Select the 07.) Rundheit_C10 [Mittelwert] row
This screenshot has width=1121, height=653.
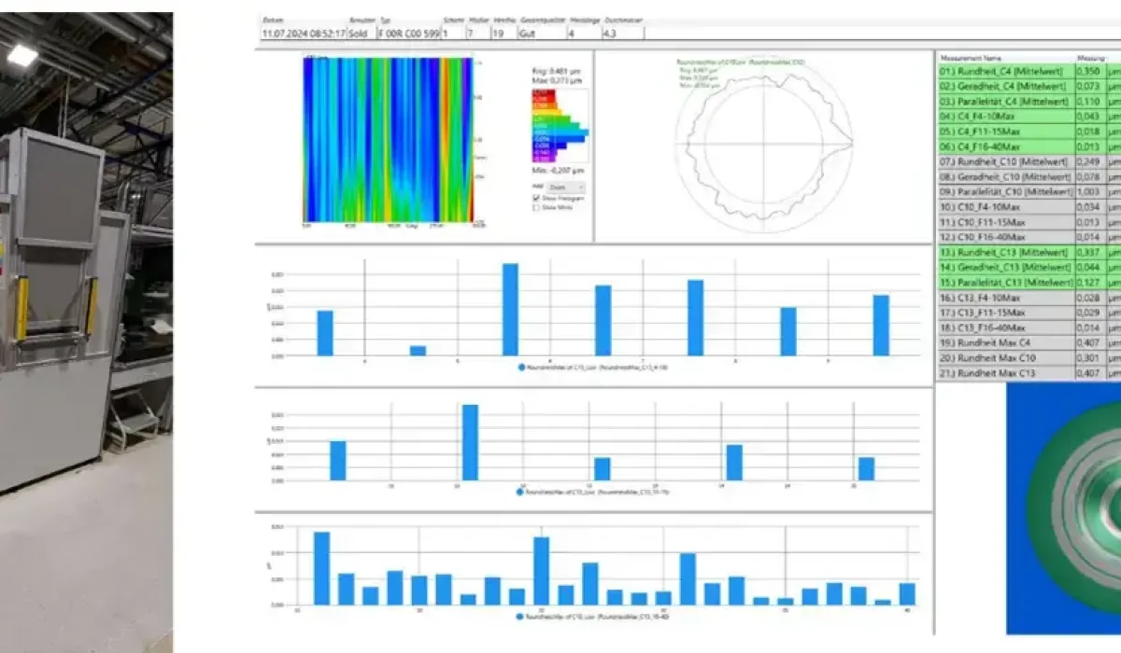pos(1004,161)
